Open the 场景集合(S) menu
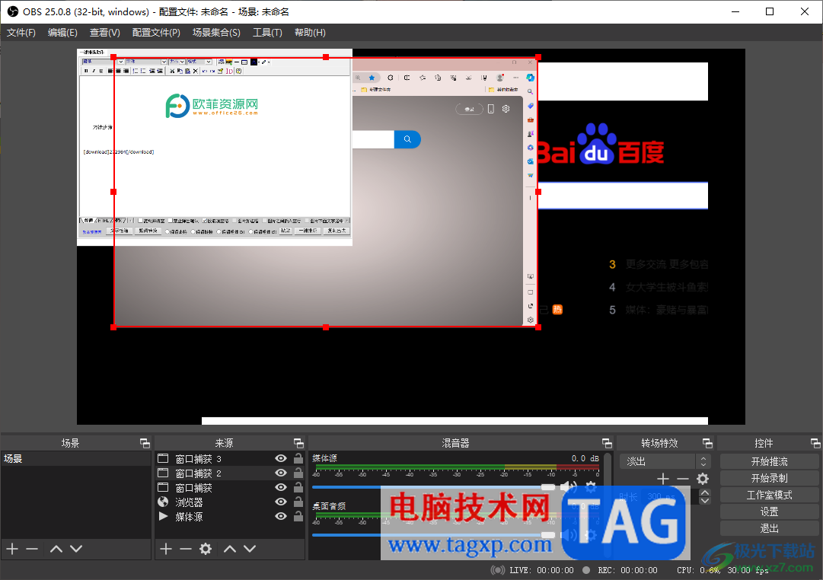This screenshot has width=823, height=580. click(x=216, y=33)
